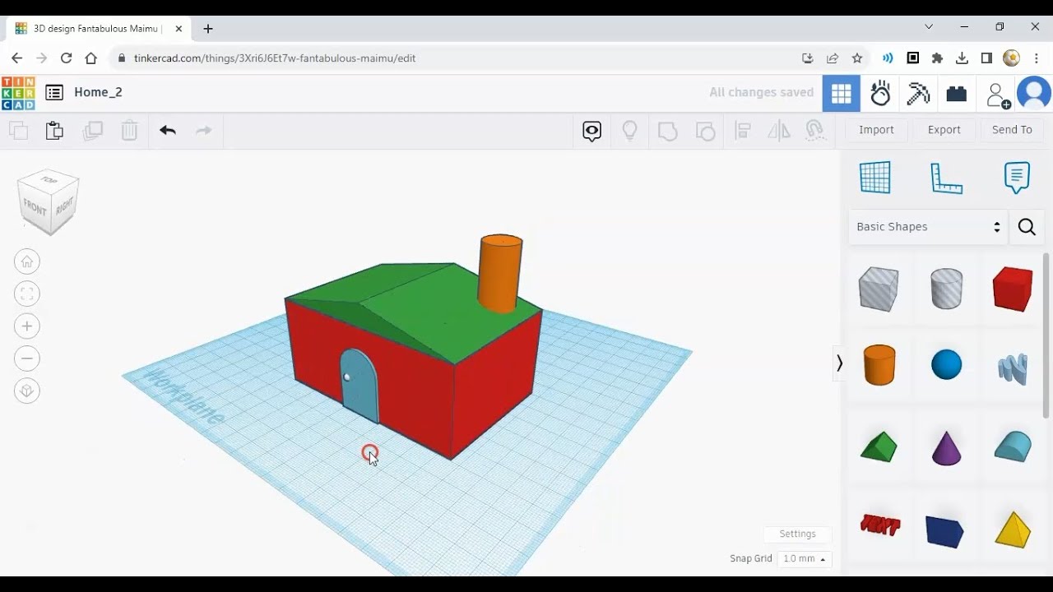Click the Copy icon in toolbar
Image resolution: width=1053 pixels, height=592 pixels.
click(x=18, y=130)
